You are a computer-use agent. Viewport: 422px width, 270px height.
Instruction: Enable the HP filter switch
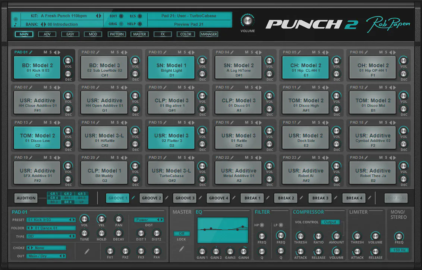[x=262, y=225]
